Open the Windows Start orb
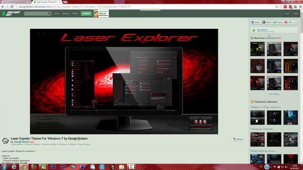 4,167
